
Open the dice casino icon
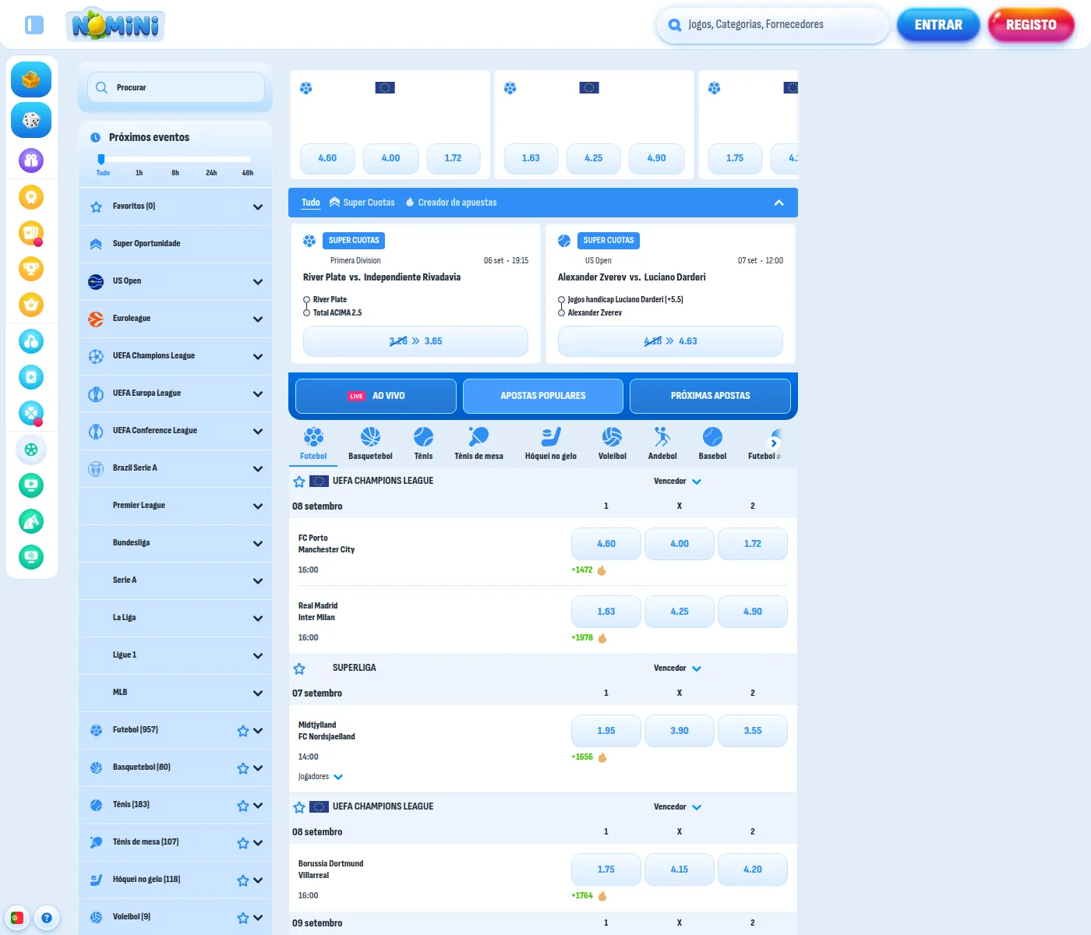[x=31, y=120]
